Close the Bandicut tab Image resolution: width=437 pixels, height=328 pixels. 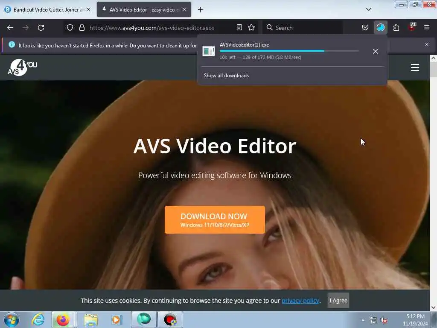(x=88, y=9)
